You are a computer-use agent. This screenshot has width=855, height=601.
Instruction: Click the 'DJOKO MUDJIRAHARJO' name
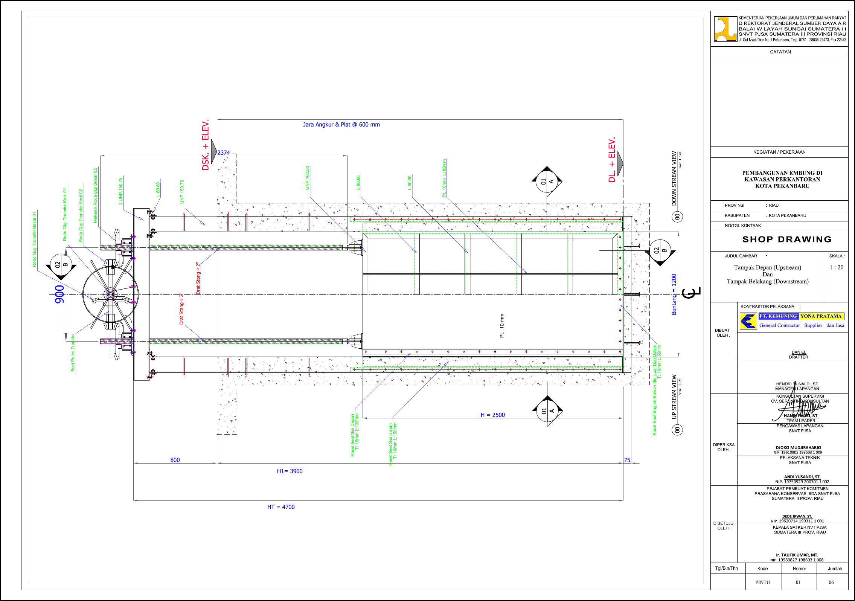pos(799,448)
